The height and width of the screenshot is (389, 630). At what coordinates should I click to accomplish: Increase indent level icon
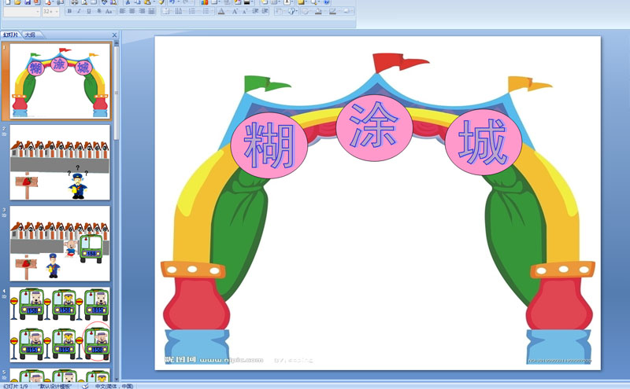coord(265,11)
